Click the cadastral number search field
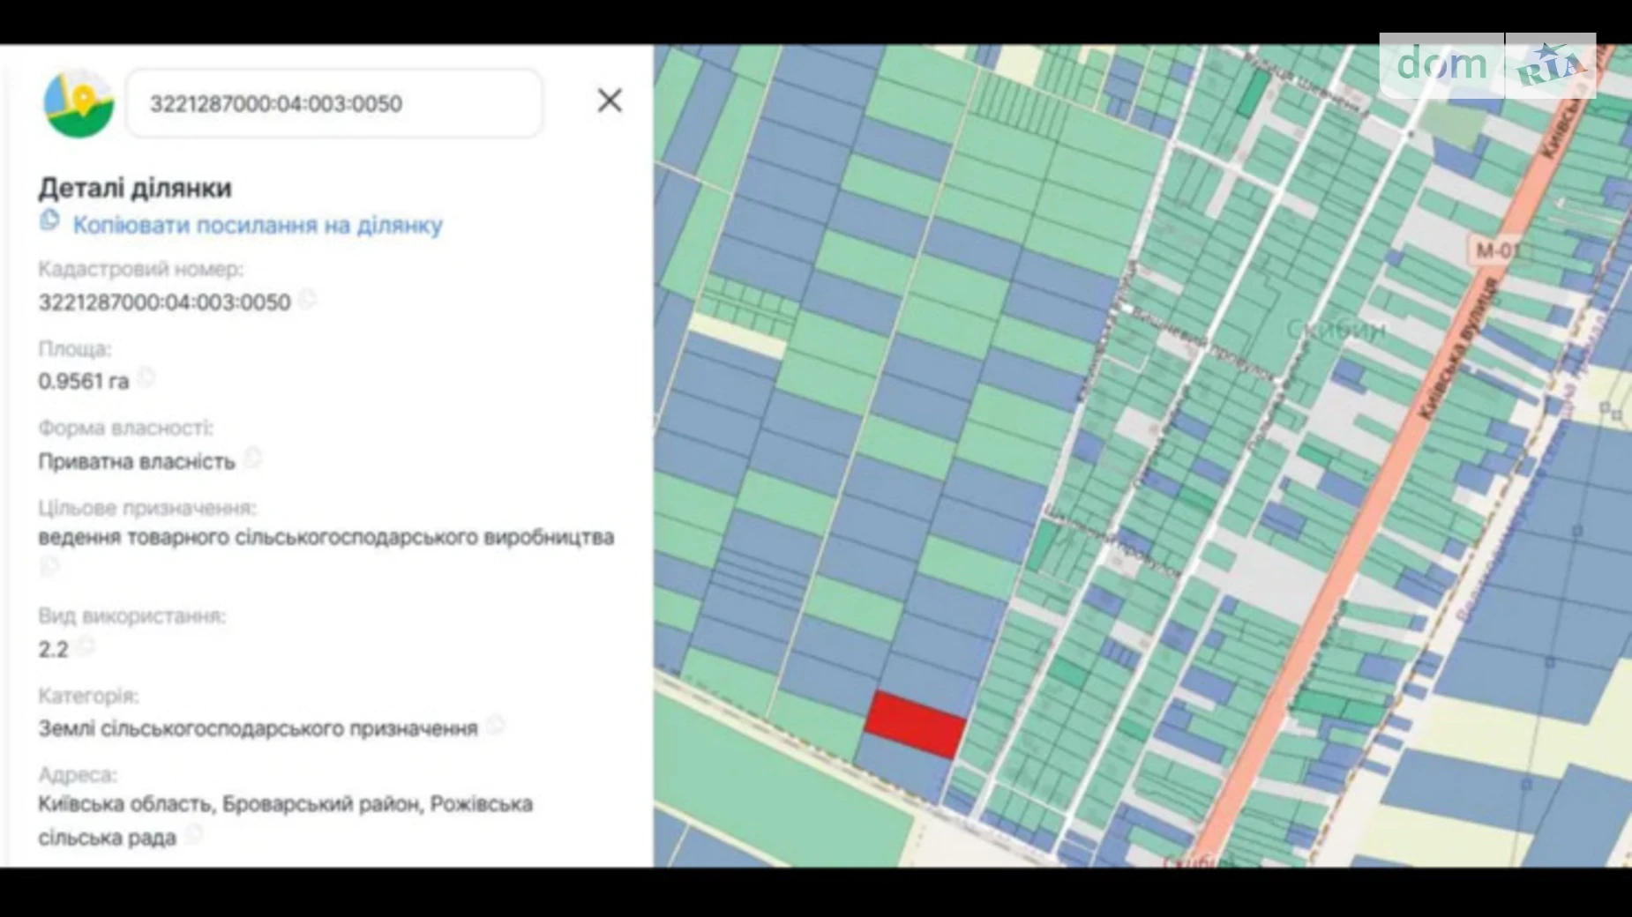The image size is (1632, 917). pyautogui.click(x=333, y=104)
